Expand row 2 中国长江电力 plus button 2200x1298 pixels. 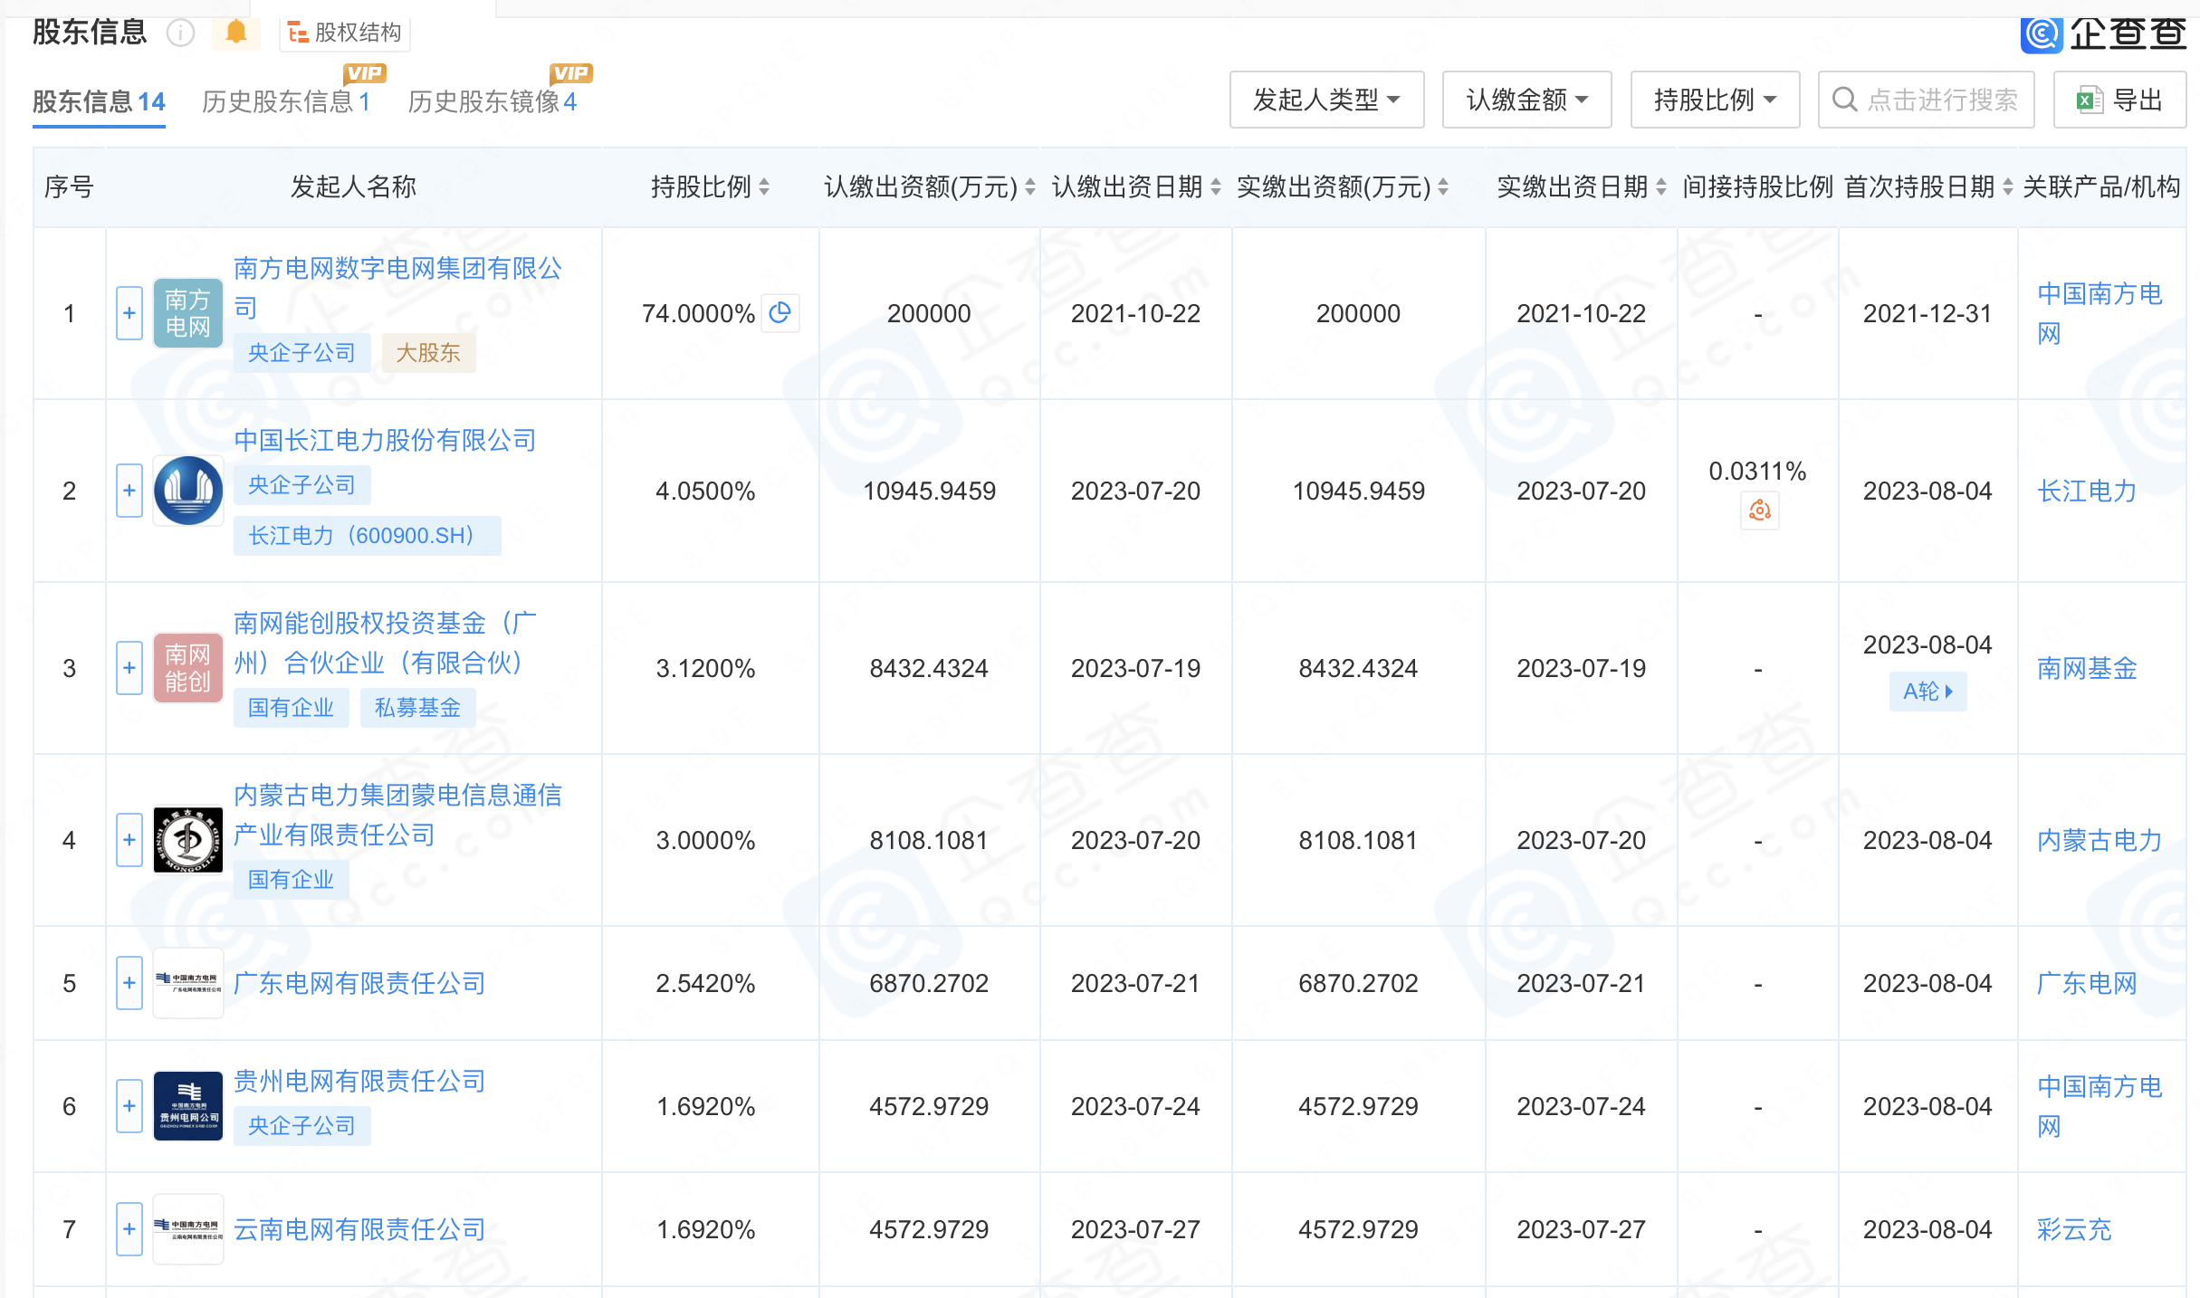point(129,491)
